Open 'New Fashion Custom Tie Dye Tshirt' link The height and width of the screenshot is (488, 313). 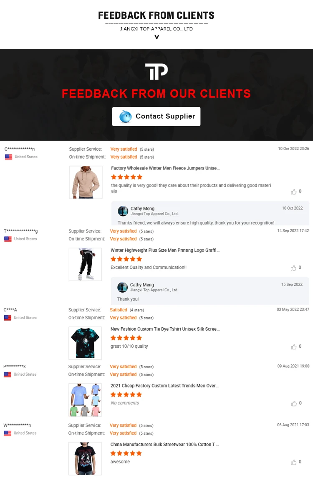[165, 329]
